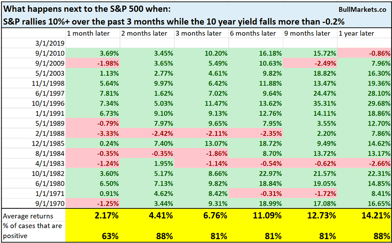Select the '1 month later' column header
This screenshot has height=243, width=392.
tap(88, 33)
